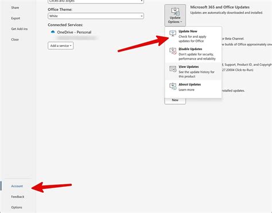Select Close in the backstage sidebar
Viewport: 272px width, 213px height.
coord(15,40)
